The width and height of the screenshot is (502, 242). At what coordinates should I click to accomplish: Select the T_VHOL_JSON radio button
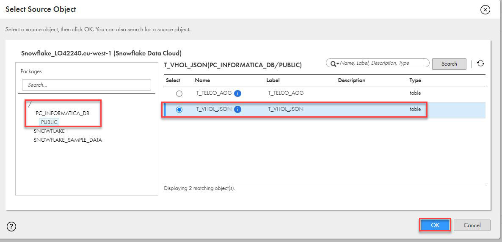coord(179,110)
